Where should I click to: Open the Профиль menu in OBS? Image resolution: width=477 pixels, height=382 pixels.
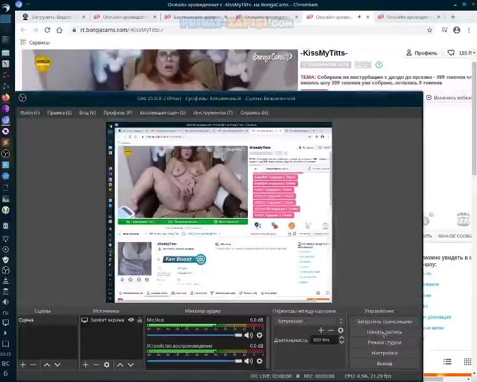tap(118, 113)
